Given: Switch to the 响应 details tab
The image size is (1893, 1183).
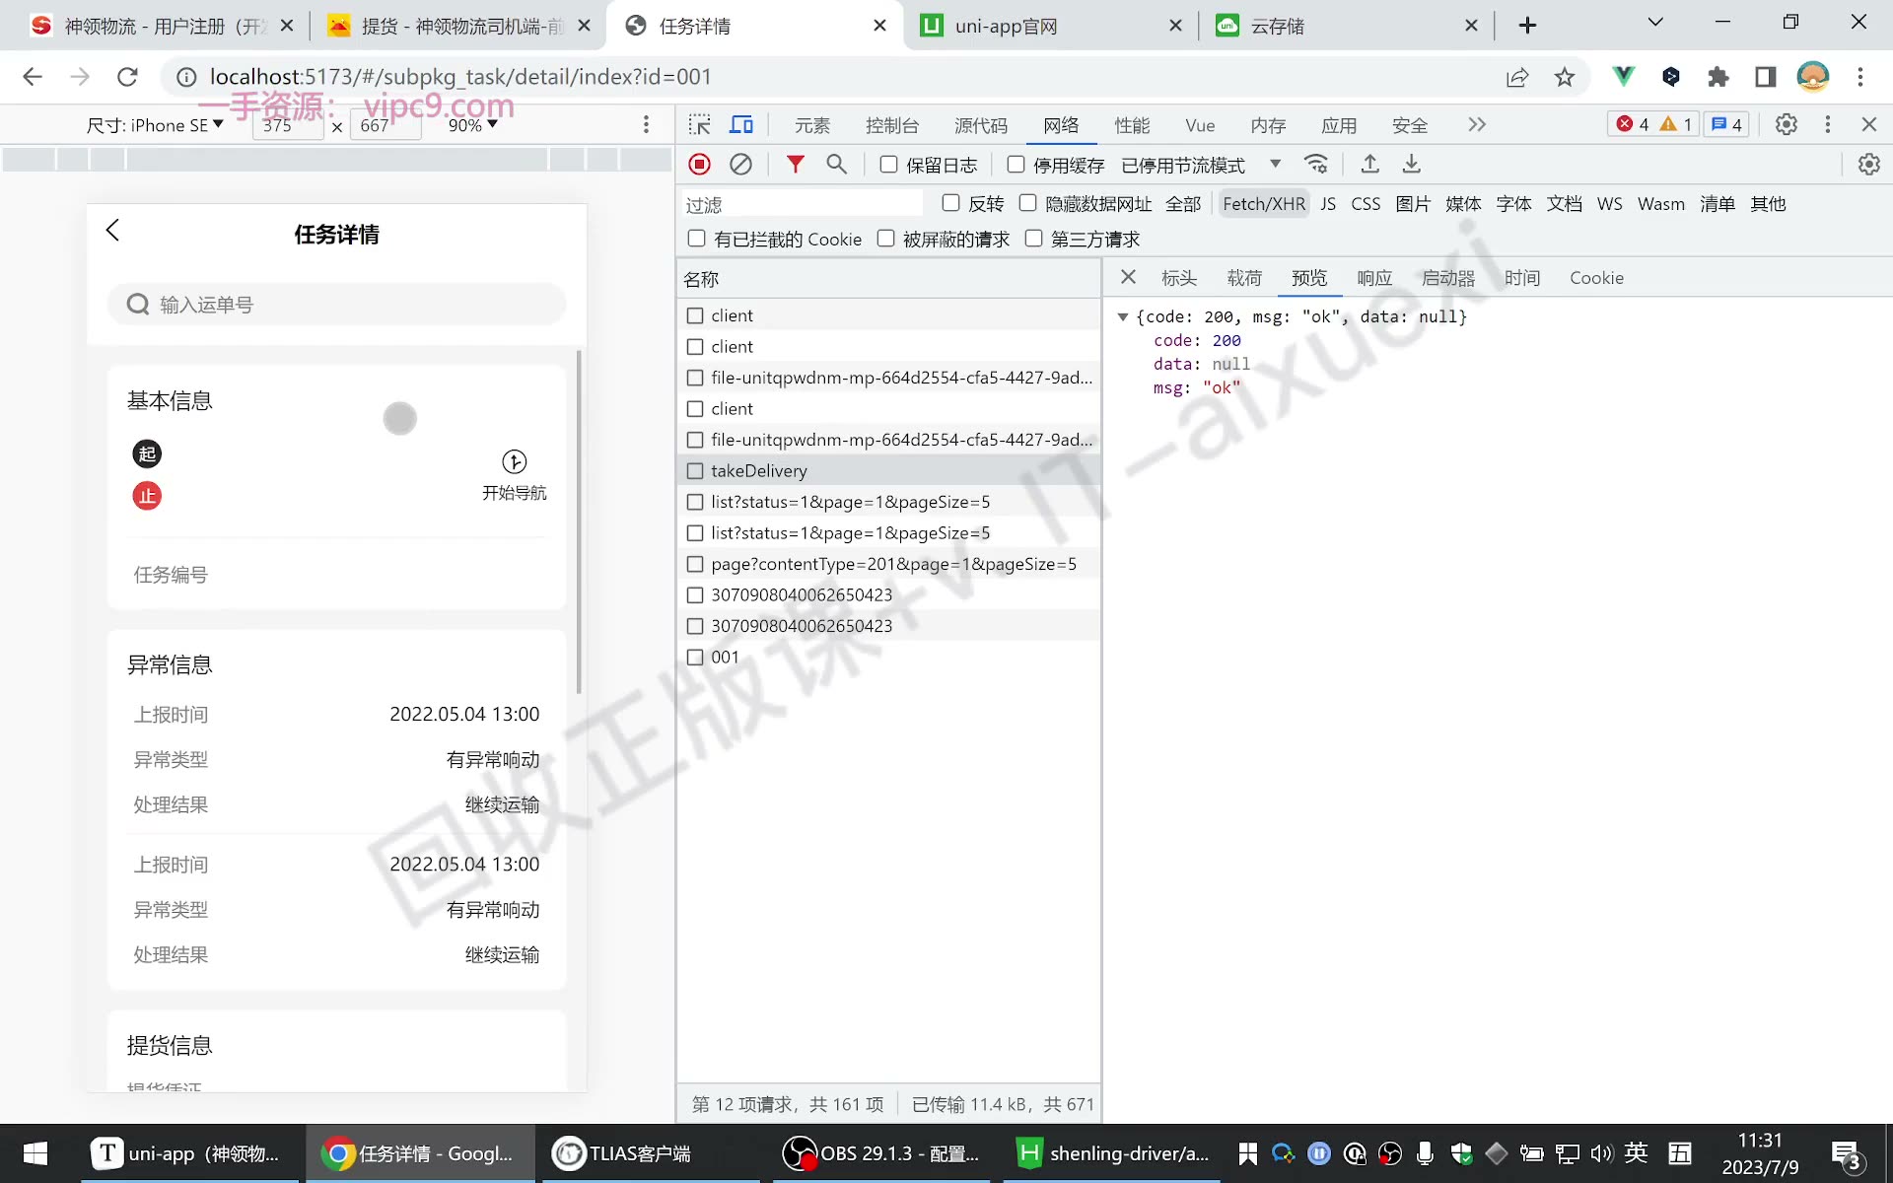Looking at the screenshot, I should [x=1374, y=278].
